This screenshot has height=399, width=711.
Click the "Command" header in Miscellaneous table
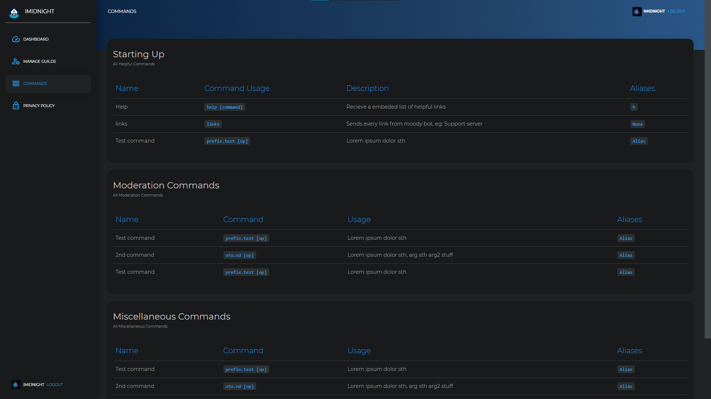coord(243,351)
